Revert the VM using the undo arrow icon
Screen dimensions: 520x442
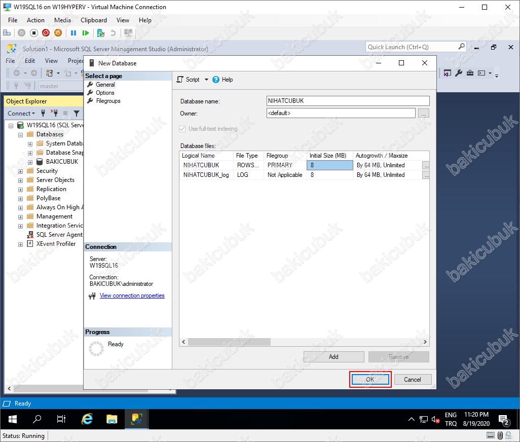coord(113,33)
